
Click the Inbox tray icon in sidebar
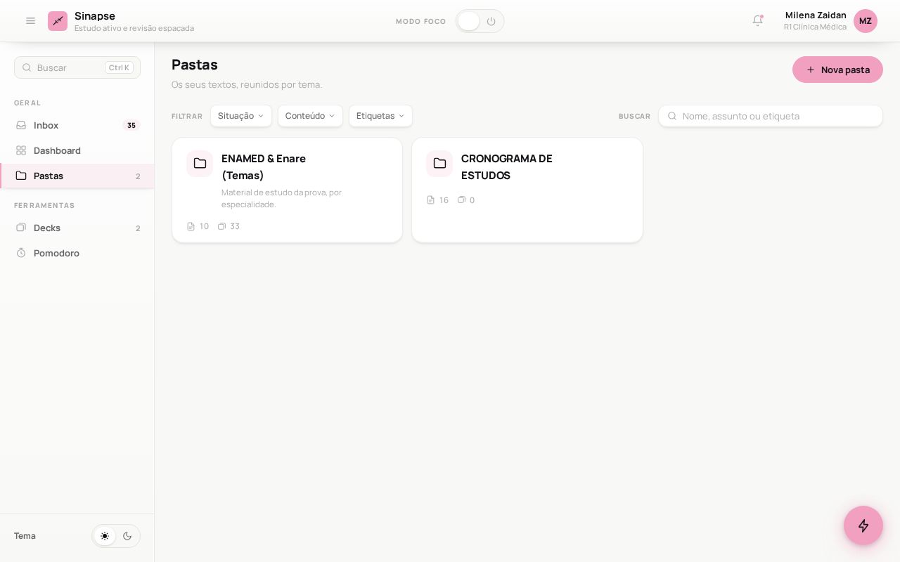point(21,125)
